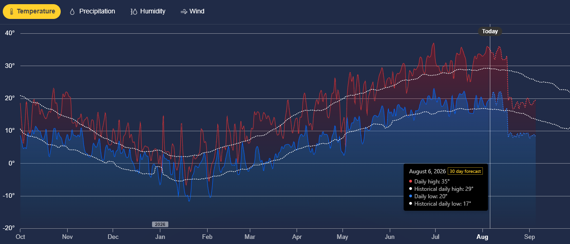Click the blue dot beside Daily low
The height and width of the screenshot is (244, 570).
tap(411, 196)
